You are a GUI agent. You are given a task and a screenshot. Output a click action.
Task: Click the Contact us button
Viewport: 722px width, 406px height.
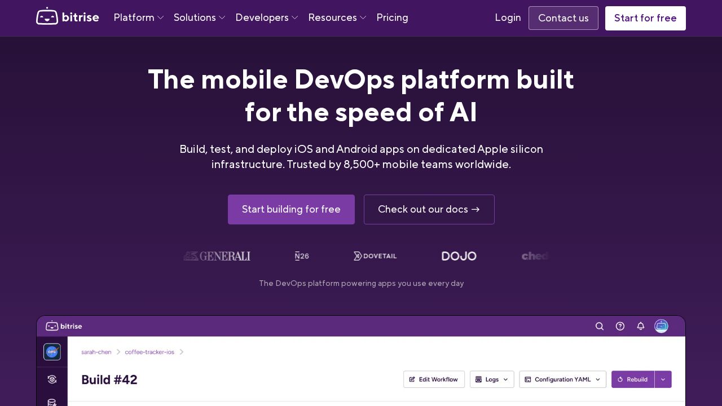(563, 18)
